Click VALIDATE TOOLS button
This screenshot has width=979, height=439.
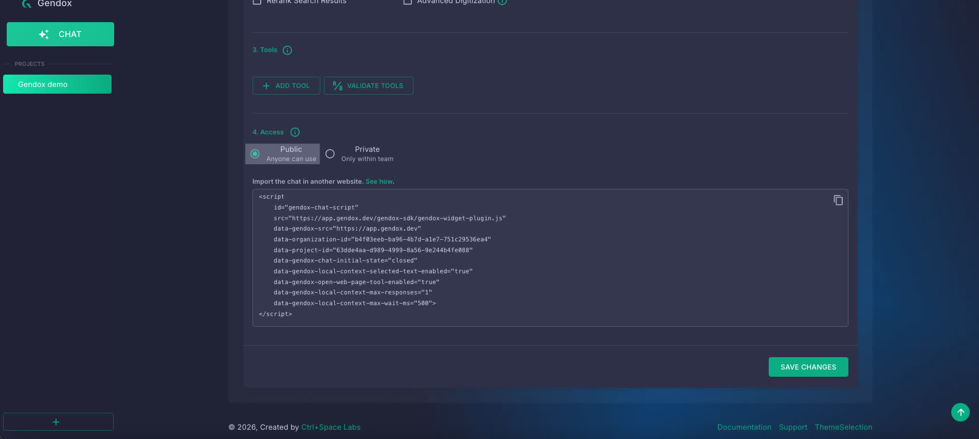tap(369, 86)
